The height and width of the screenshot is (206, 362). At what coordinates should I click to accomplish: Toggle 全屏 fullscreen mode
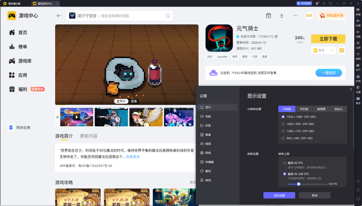[358, 45]
